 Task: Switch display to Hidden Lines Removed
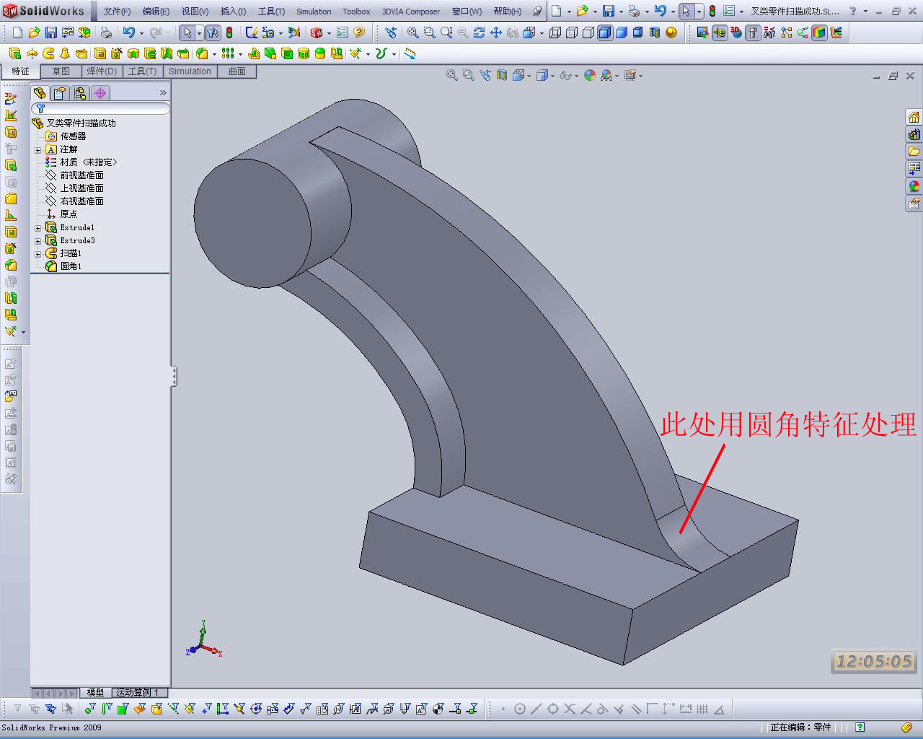point(588,32)
